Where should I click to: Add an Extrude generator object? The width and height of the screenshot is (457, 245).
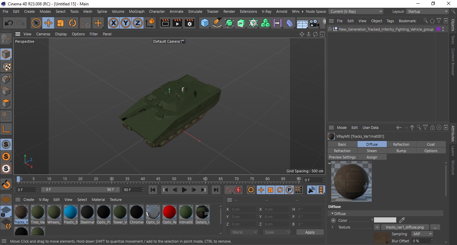pos(241,23)
